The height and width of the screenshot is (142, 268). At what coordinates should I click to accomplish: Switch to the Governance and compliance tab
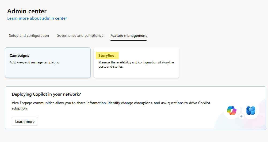(x=80, y=36)
